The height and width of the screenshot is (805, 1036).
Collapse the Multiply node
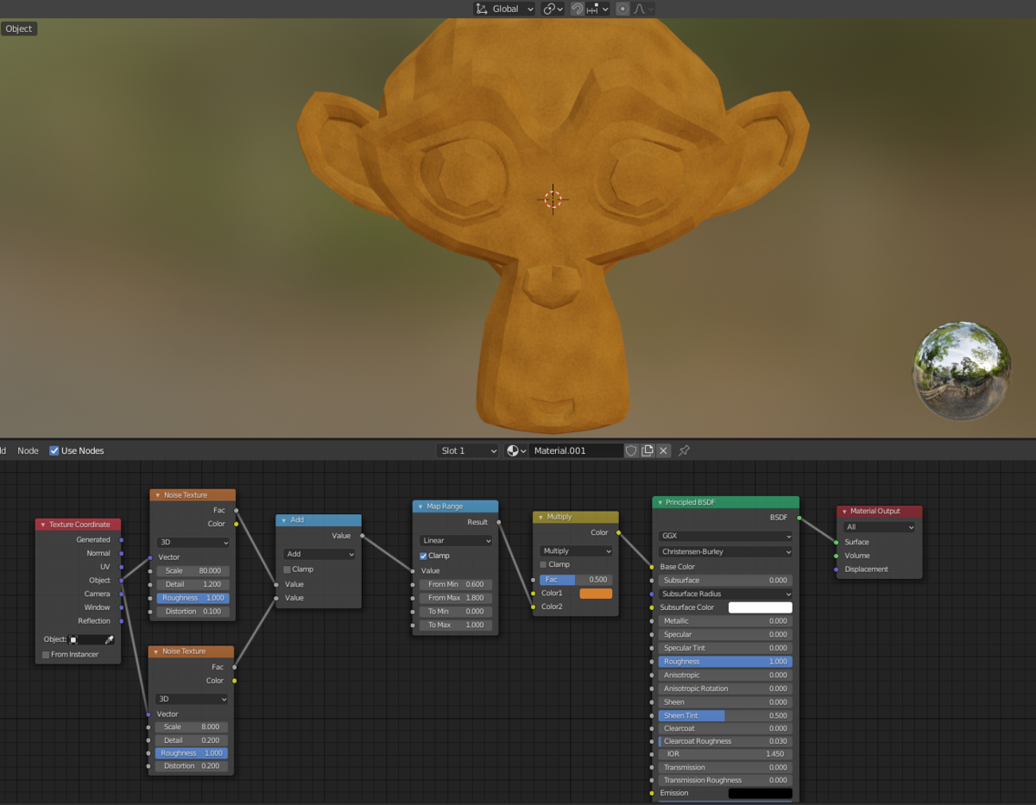(x=540, y=517)
